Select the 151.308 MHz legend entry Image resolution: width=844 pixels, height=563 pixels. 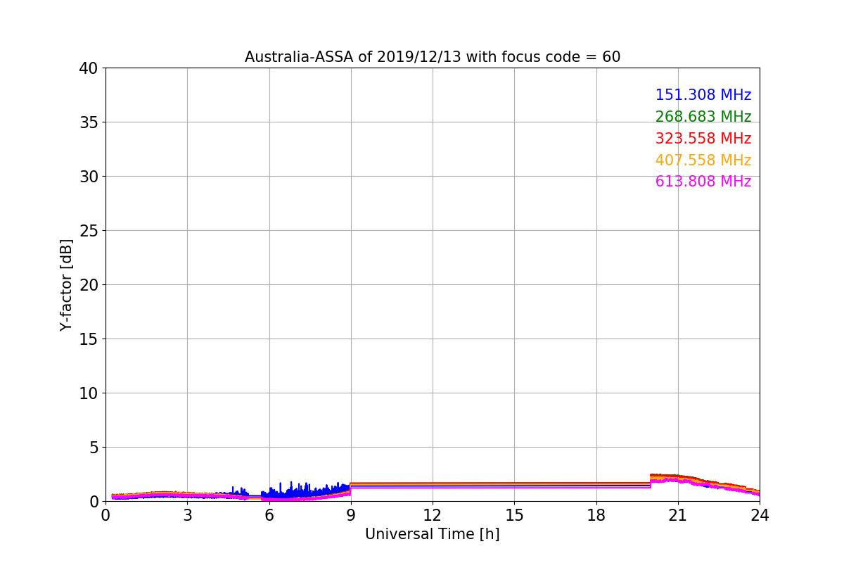(703, 95)
